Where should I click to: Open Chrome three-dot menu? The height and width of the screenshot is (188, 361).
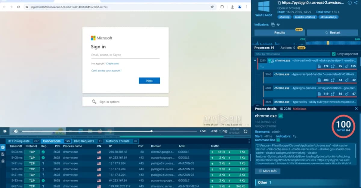point(247,7)
